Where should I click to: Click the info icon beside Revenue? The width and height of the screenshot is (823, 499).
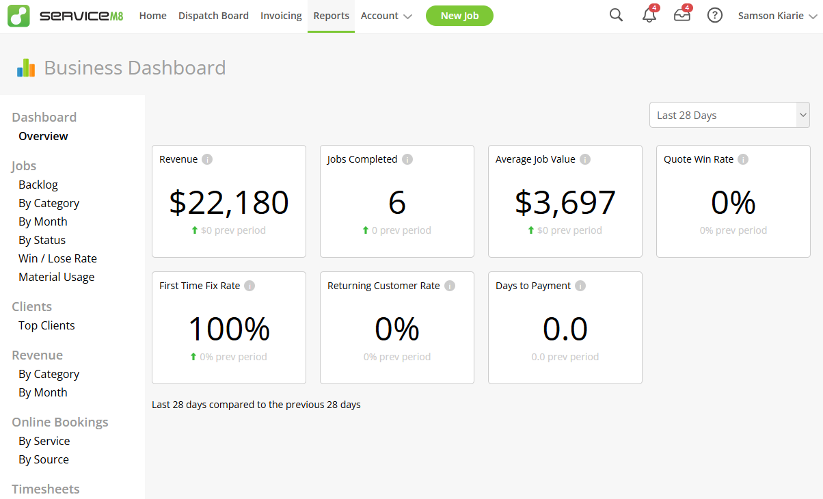pyautogui.click(x=207, y=159)
